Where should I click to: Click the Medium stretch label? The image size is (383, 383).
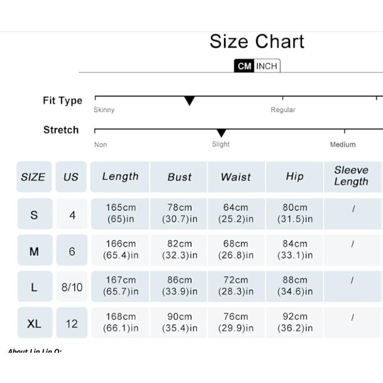tap(343, 144)
